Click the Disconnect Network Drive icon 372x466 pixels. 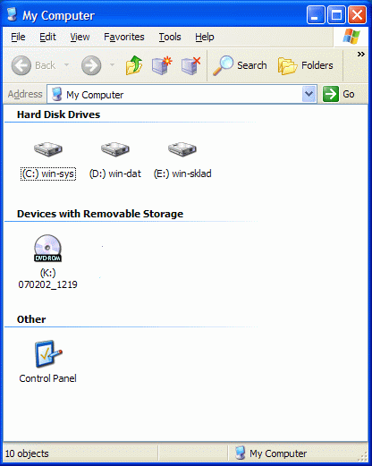190,65
